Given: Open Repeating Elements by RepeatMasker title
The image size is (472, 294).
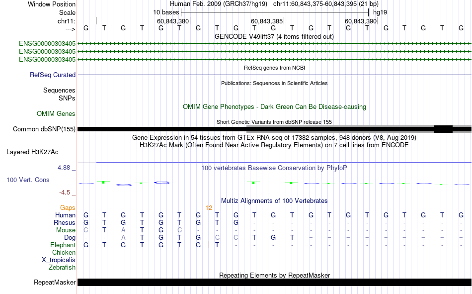Looking at the screenshot, I should (274, 275).
